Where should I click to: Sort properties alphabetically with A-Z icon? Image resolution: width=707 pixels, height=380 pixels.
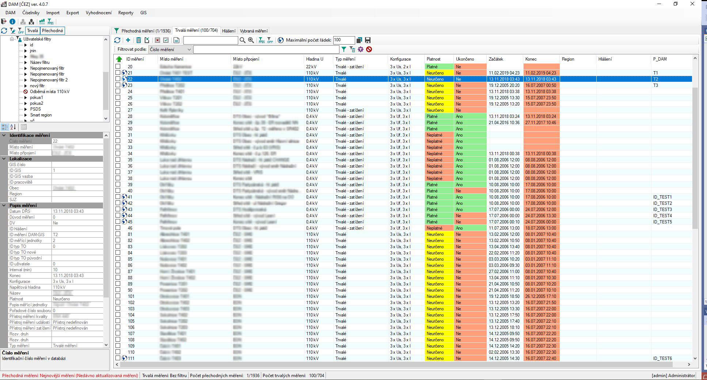13,127
